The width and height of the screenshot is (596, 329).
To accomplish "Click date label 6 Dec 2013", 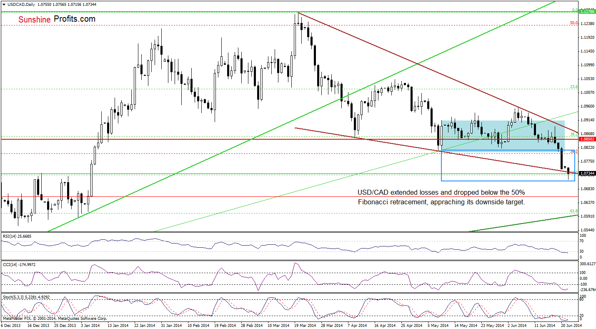I will click(11, 325).
